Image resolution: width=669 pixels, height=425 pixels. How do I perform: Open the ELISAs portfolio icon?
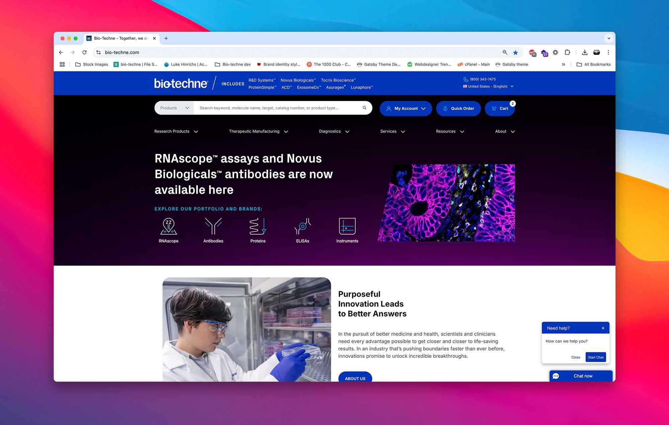pyautogui.click(x=303, y=226)
